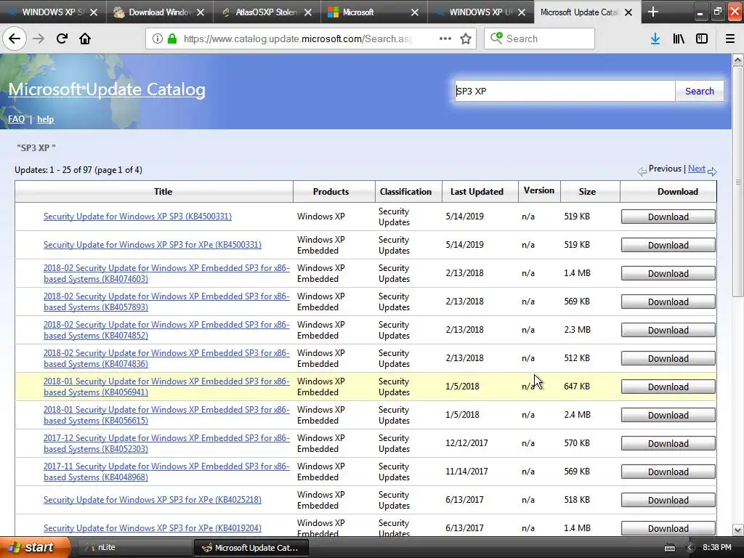This screenshot has width=744, height=558.
Task: Open Security Update for Windows XP SP3 (KB4500331)
Action: (137, 217)
